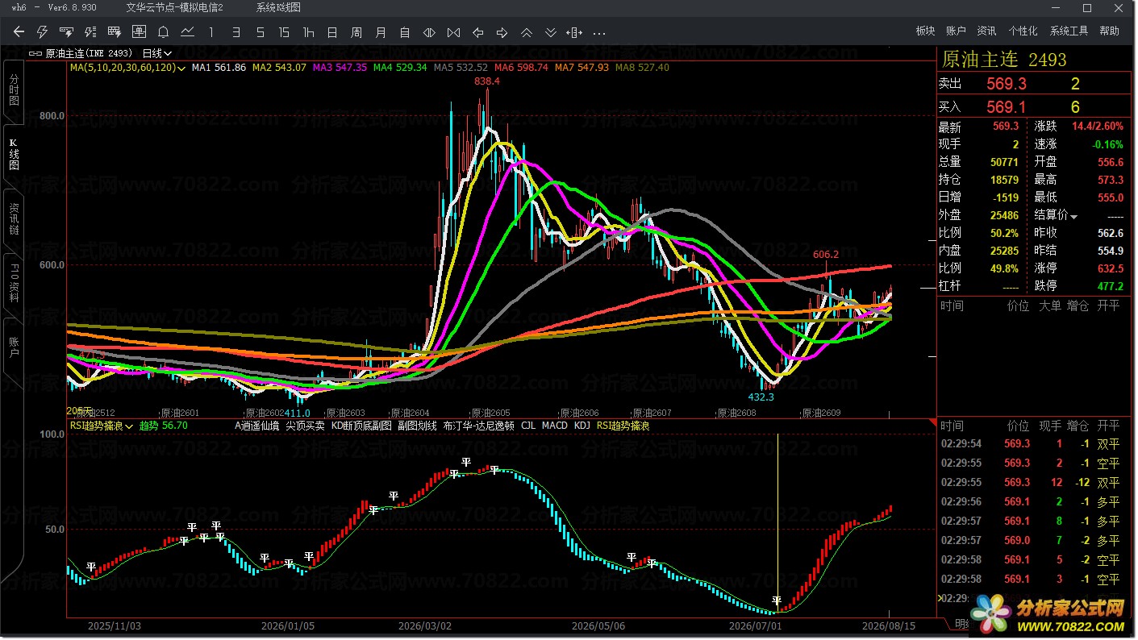1138x640 pixels.
Task: Click the 涨停 value 632.5
Action: tap(1110, 268)
